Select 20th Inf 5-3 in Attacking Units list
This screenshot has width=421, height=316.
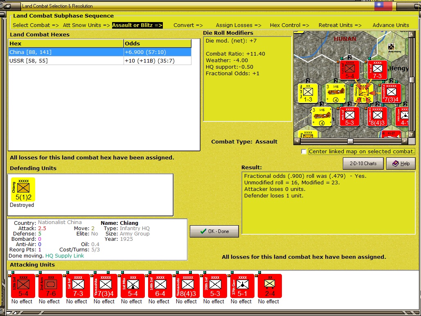click(215, 286)
